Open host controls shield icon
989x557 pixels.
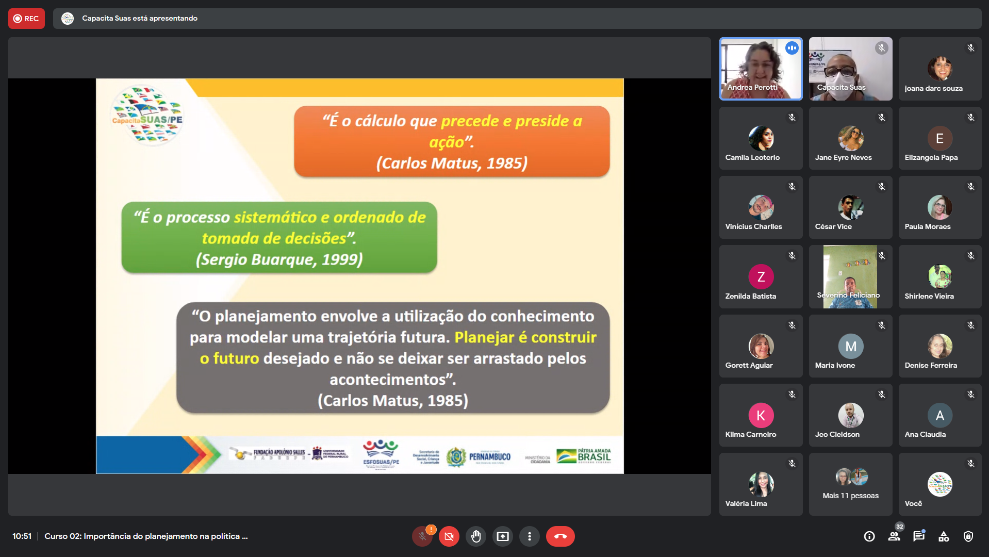click(968, 536)
